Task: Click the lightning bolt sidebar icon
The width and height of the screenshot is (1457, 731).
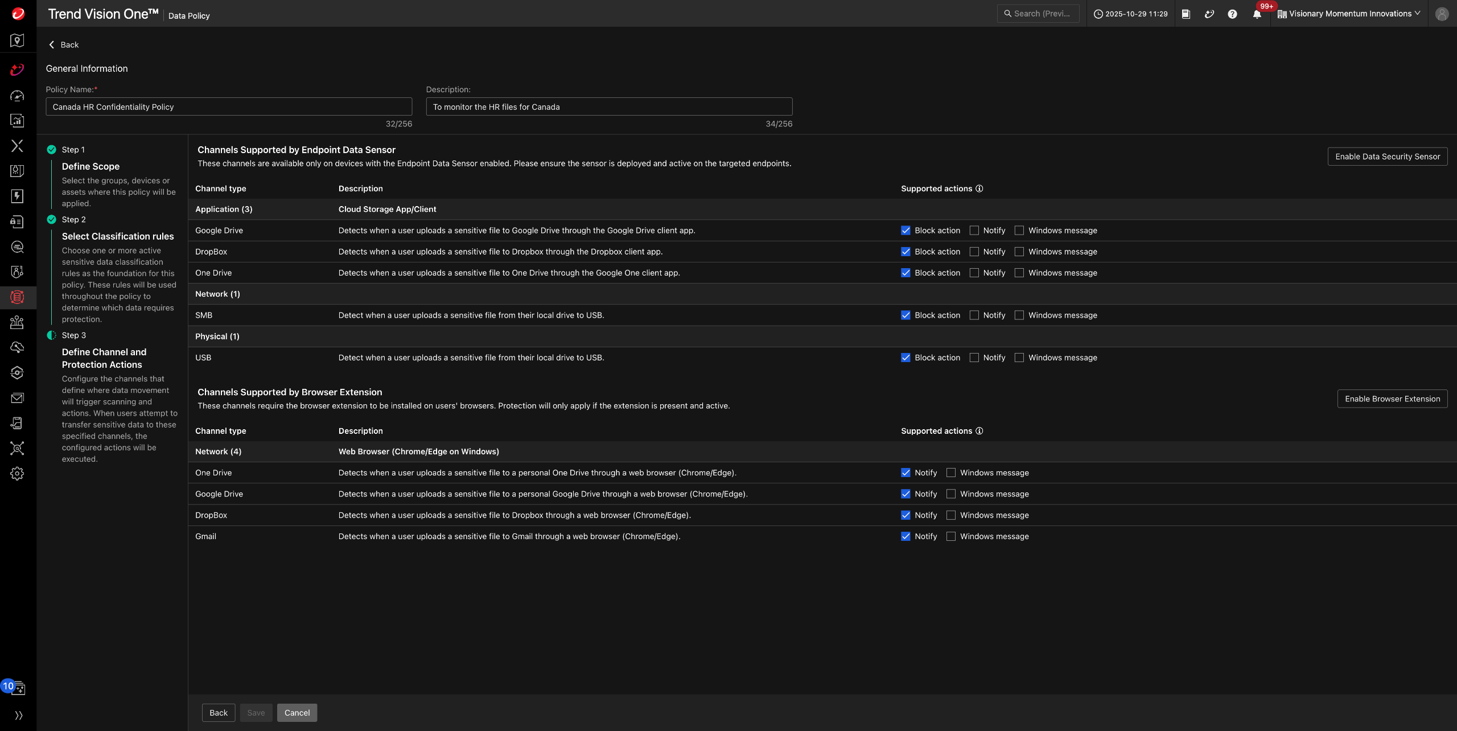Action: coord(17,196)
